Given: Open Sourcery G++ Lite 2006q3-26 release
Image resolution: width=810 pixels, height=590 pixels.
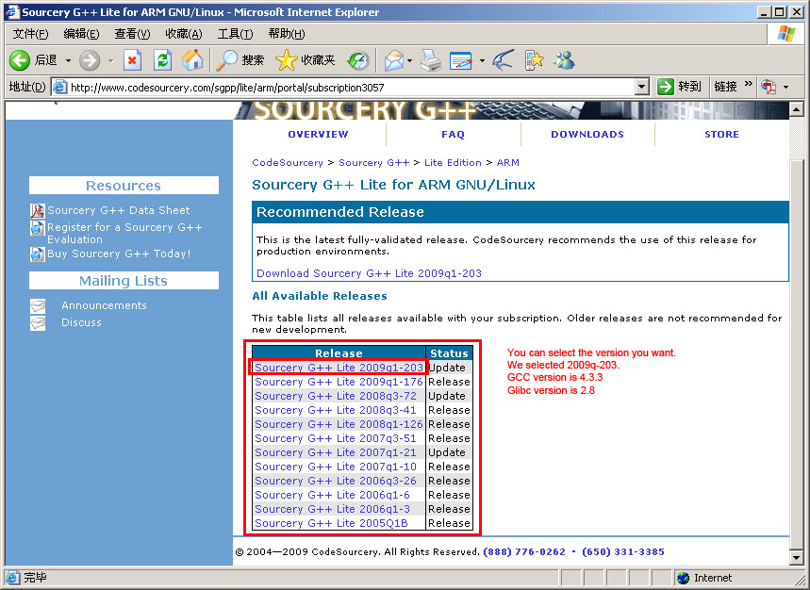Looking at the screenshot, I should pos(336,481).
